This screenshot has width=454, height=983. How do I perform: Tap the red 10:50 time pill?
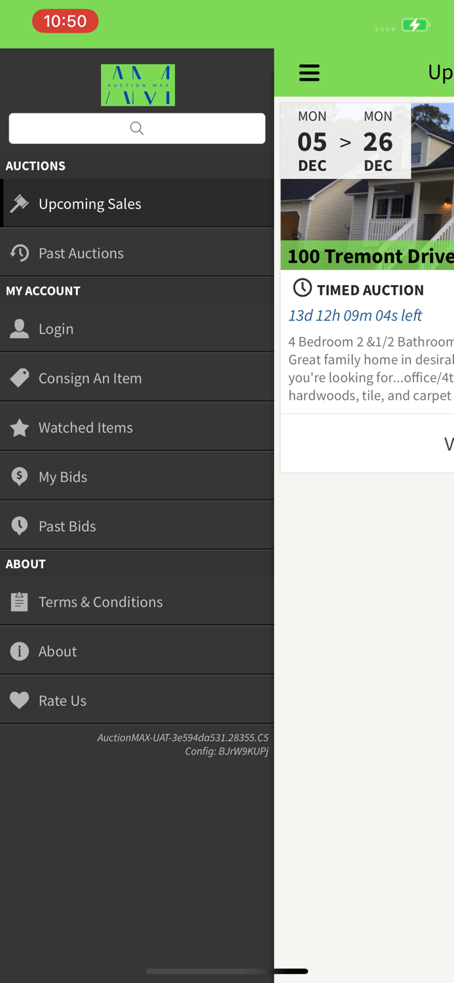tap(66, 21)
